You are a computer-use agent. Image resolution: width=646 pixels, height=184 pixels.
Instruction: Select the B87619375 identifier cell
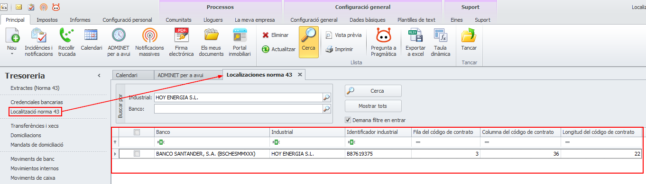[378, 154]
